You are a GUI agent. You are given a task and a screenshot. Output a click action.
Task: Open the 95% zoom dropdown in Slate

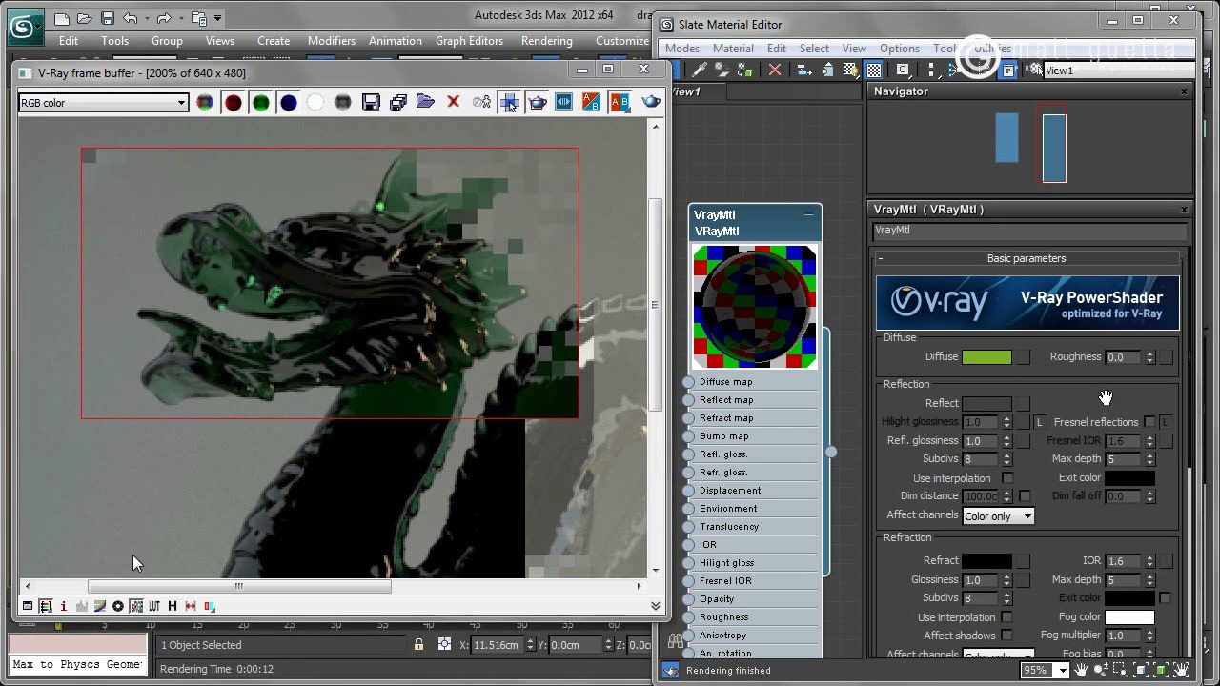click(1061, 671)
